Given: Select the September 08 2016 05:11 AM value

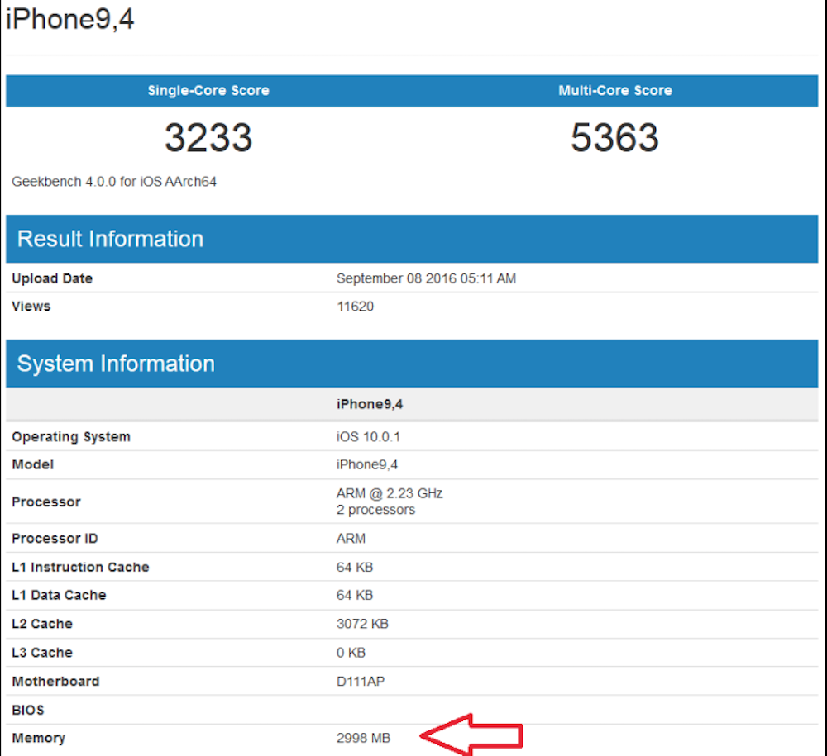Looking at the screenshot, I should 426,278.
